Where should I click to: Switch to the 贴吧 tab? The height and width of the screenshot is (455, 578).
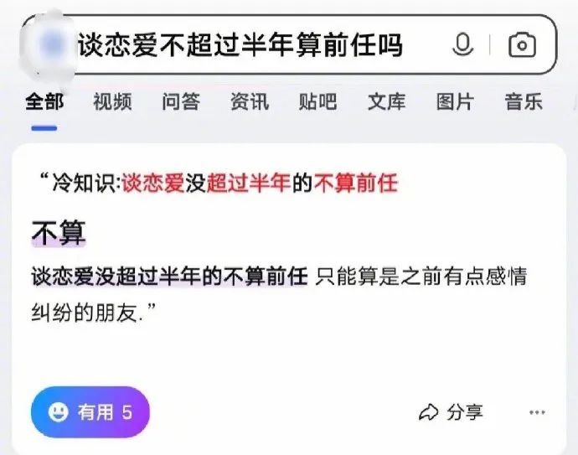[317, 101]
